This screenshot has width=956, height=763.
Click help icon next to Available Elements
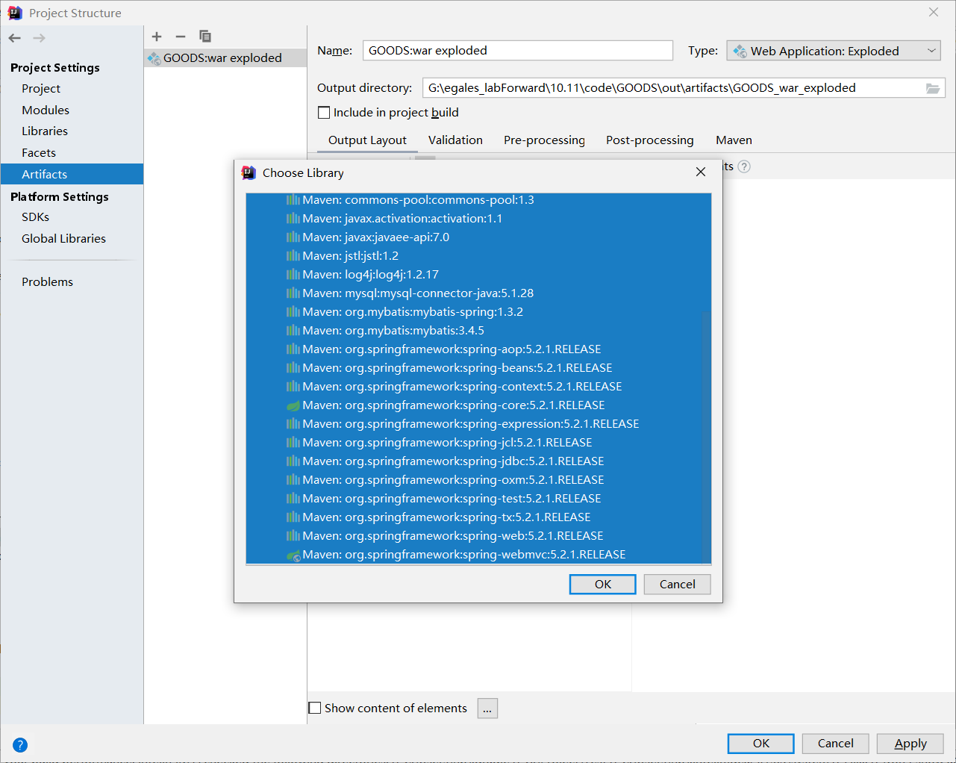click(744, 166)
